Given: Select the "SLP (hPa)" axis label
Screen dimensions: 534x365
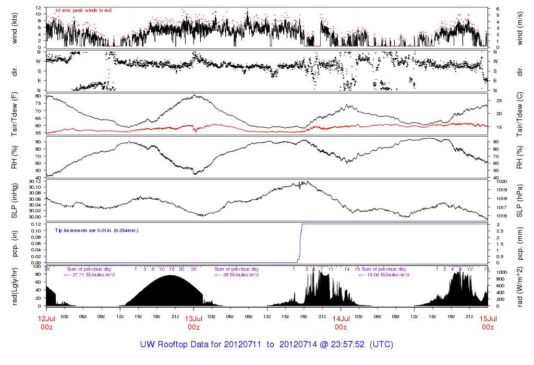Looking at the screenshot, I should click(520, 201).
